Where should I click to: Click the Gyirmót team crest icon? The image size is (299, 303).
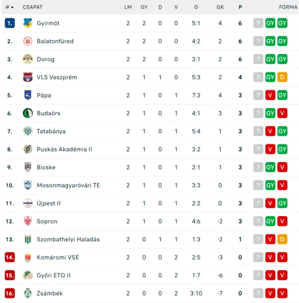(x=28, y=23)
